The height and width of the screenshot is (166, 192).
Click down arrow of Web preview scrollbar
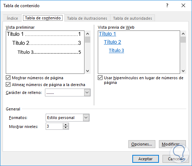tap(183, 71)
